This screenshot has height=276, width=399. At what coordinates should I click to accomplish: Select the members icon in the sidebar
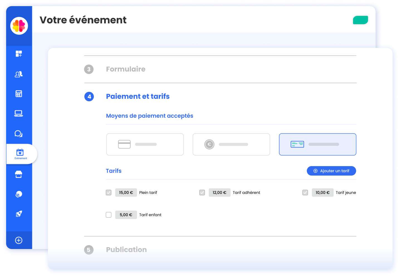[19, 74]
